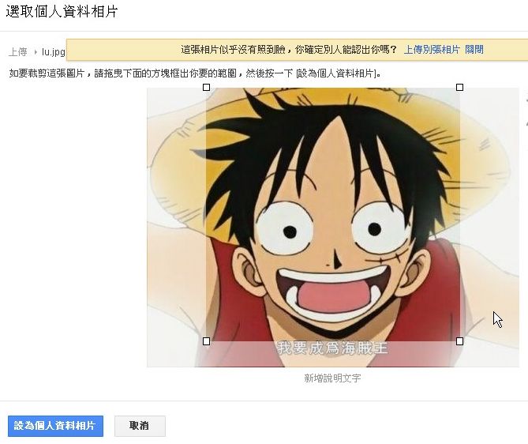Click dimmed photo area left of crop box
The height and width of the screenshot is (444, 528).
pyautogui.click(x=177, y=228)
